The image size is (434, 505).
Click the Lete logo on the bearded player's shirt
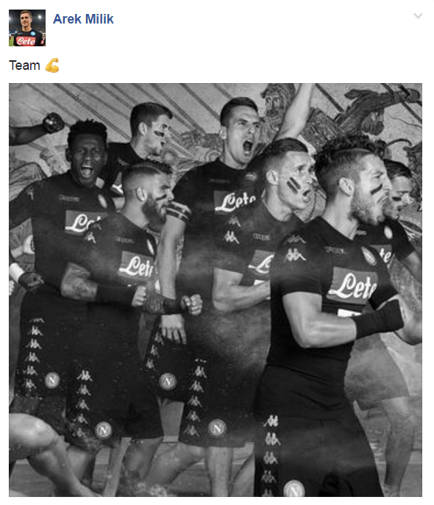[136, 265]
